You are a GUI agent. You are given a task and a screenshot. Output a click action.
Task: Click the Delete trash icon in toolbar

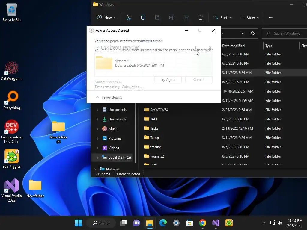tap(201, 18)
